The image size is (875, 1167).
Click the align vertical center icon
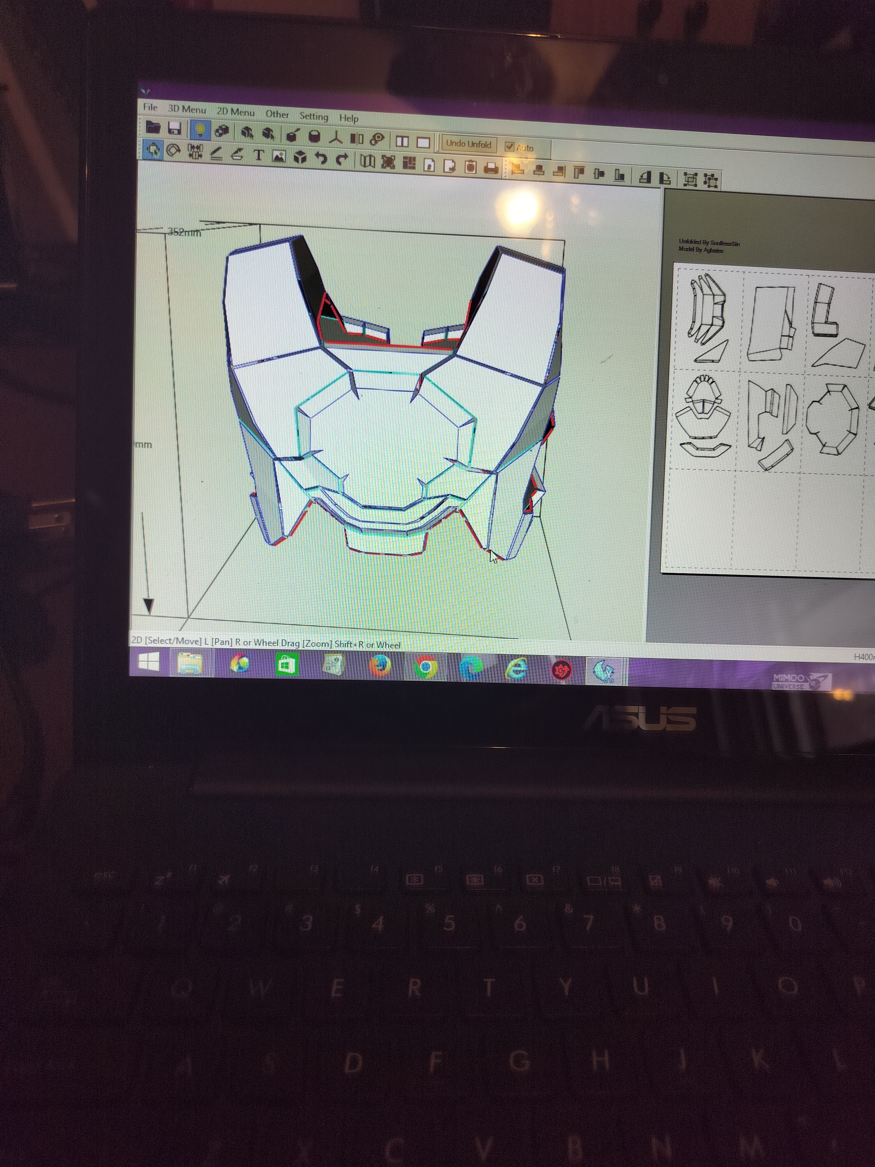coord(599,174)
